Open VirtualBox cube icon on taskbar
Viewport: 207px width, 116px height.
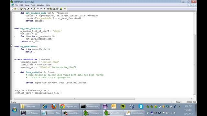[x=132, y=106]
